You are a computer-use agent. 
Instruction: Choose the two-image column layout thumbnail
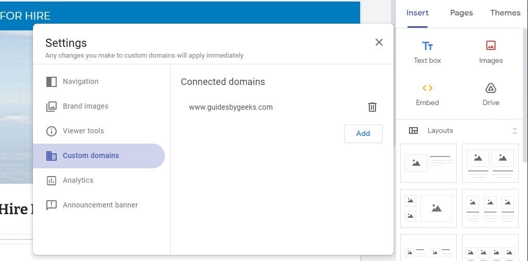point(490,163)
